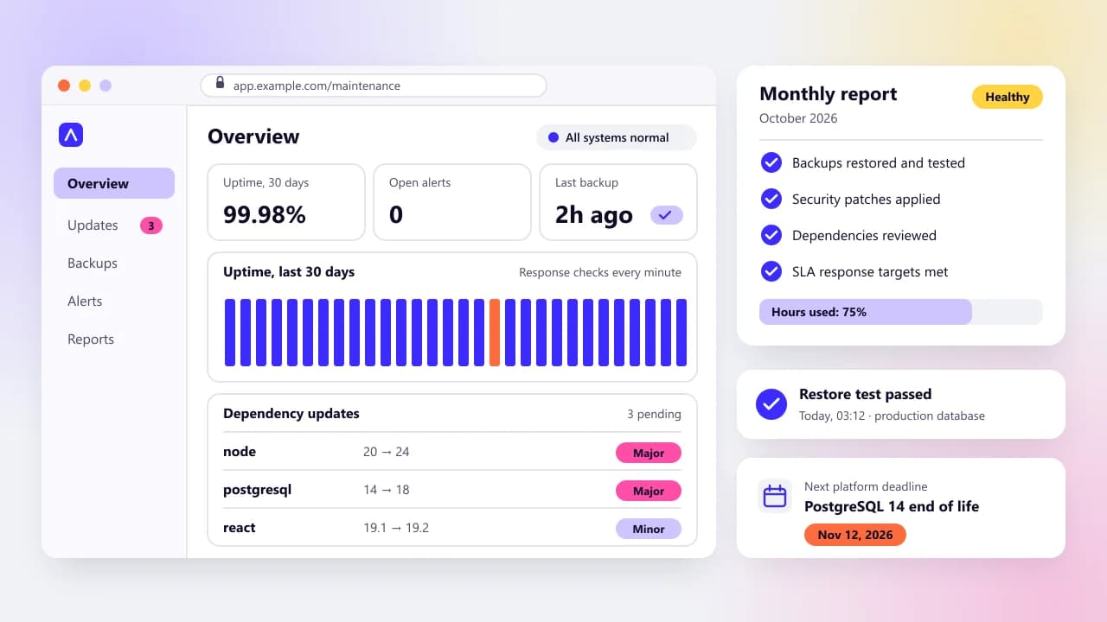Screen dimensions: 1107x622
Task: Click the Uptime, 30 days card
Action: [x=286, y=202]
